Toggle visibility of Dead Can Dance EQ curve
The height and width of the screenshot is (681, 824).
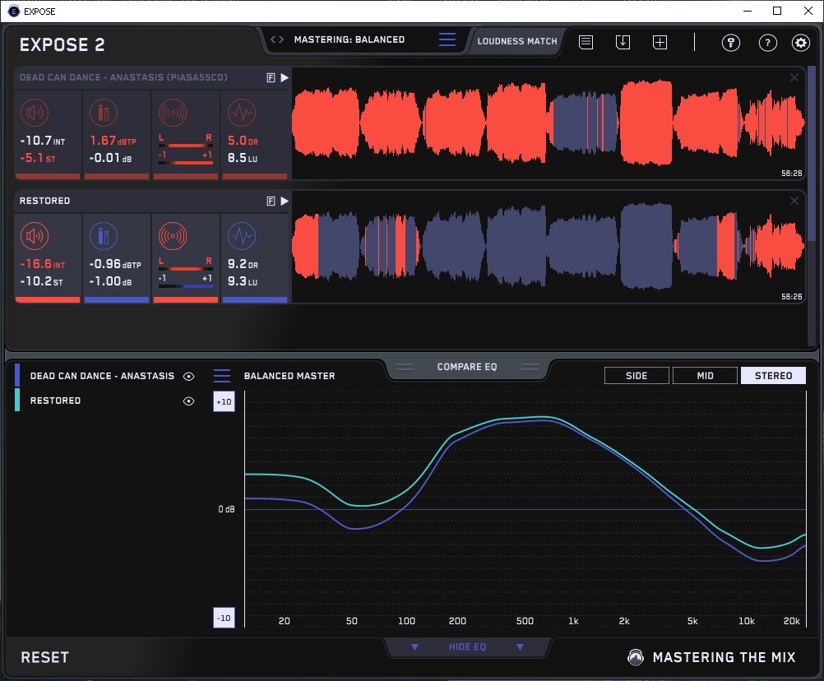tap(188, 376)
